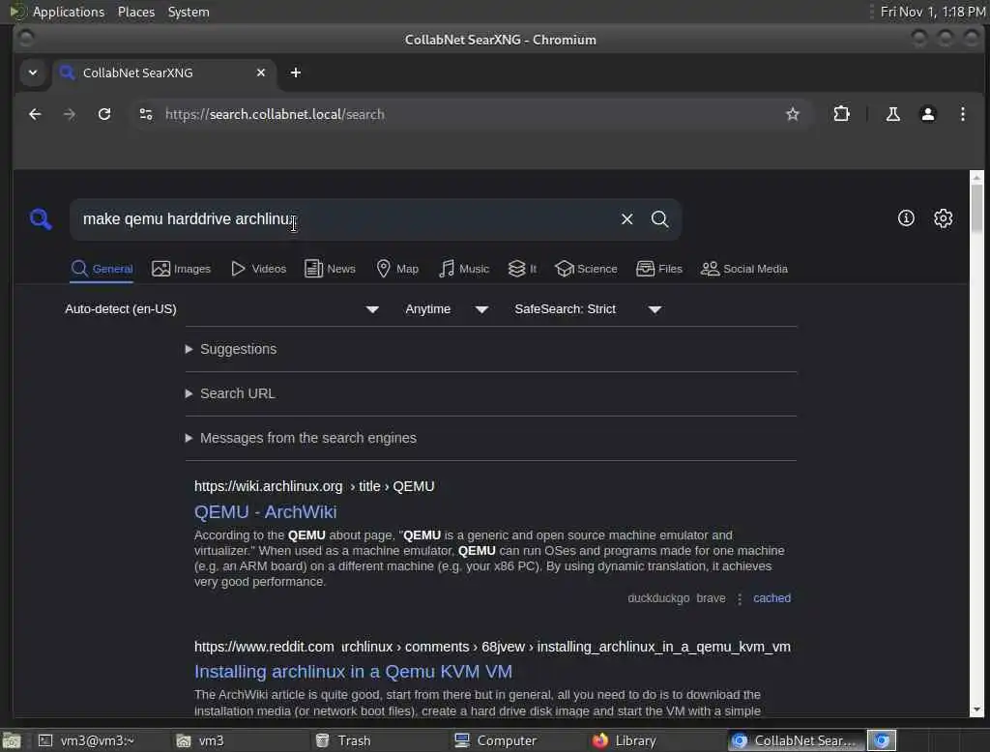990x752 pixels.
Task: Open the wiki.archlinux.org result URL
Action: click(x=314, y=486)
